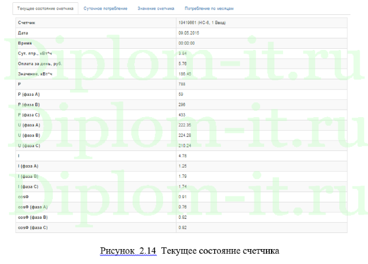Click the voltage value 210.24
Image resolution: width=368 pixels, height=264 pixels.
tap(185, 146)
